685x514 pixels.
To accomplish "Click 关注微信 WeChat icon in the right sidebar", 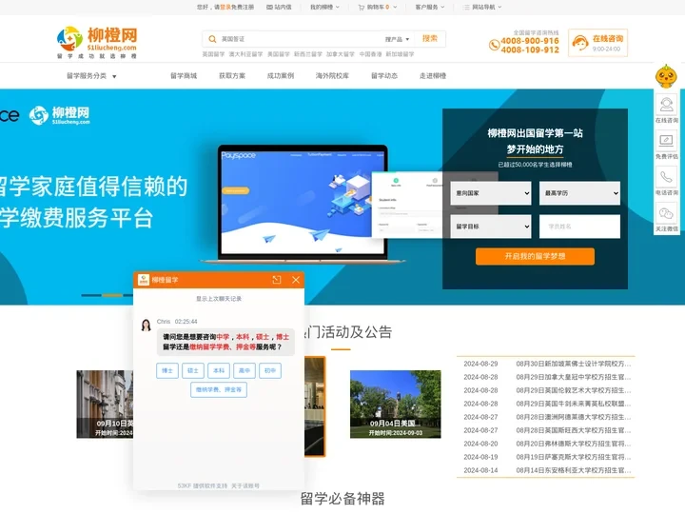I will coord(666,213).
